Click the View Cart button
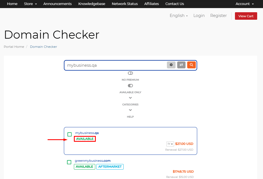The height and width of the screenshot is (179, 263). coord(246,16)
